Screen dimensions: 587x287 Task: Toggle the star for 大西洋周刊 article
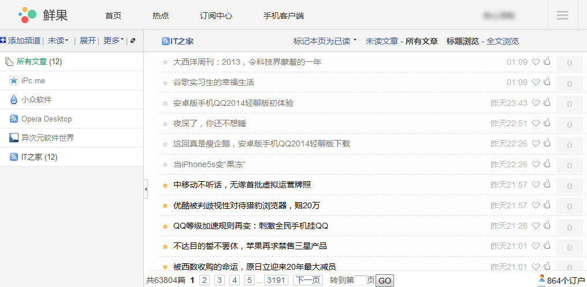tap(165, 62)
